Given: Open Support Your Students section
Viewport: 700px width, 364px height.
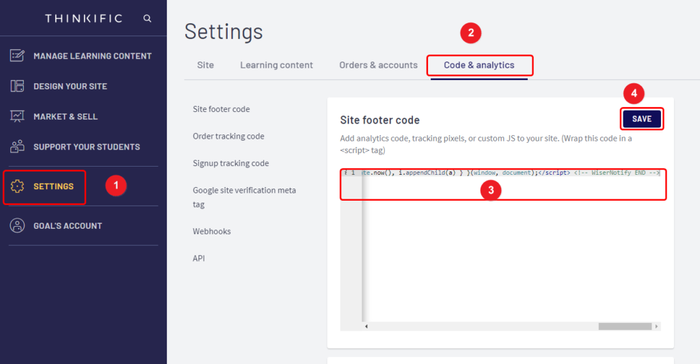Looking at the screenshot, I should point(87,147).
